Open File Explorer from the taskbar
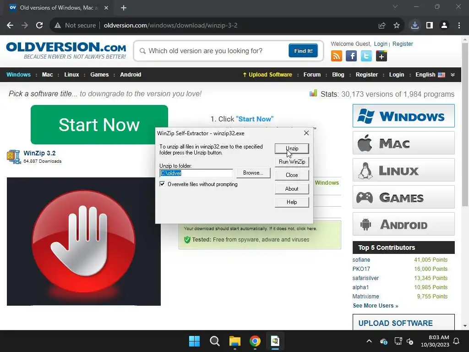 [x=235, y=341]
